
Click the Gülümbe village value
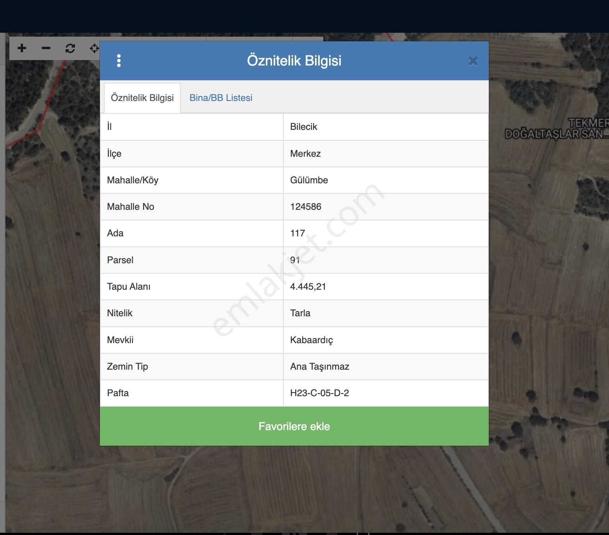point(309,180)
